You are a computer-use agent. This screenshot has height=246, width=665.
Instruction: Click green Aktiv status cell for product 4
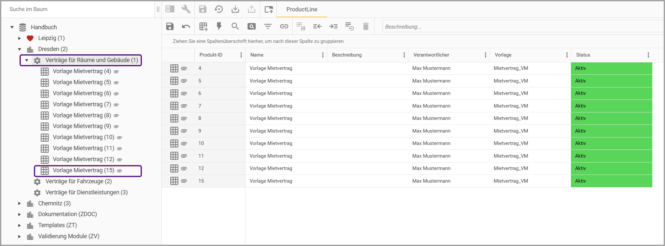point(611,68)
